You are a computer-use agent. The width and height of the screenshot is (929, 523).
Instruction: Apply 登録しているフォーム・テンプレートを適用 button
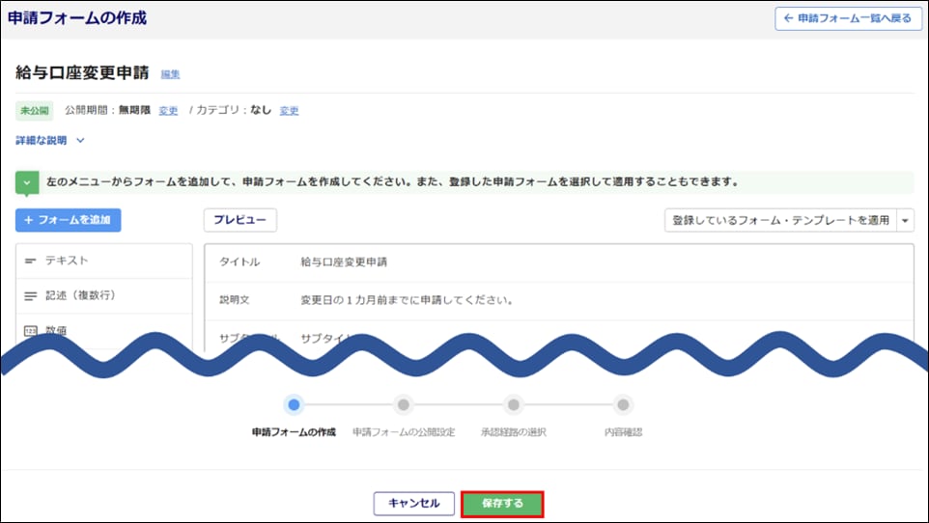780,220
